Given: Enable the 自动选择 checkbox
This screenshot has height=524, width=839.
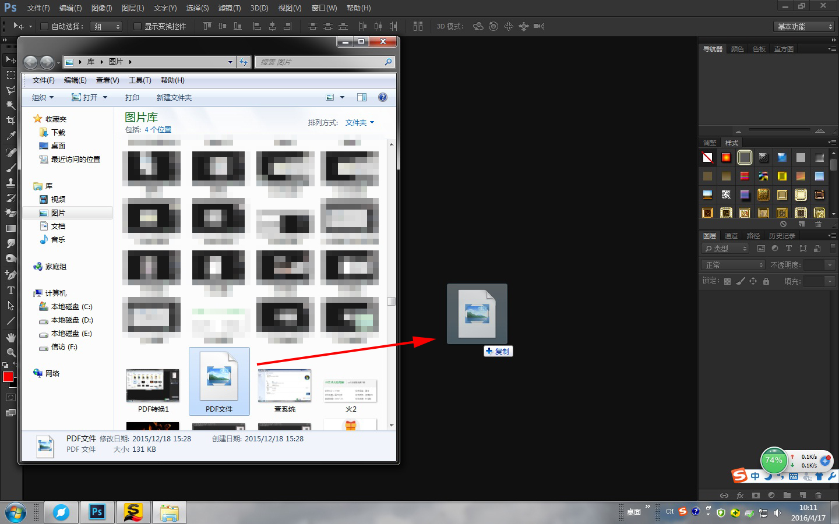Looking at the screenshot, I should pyautogui.click(x=44, y=26).
